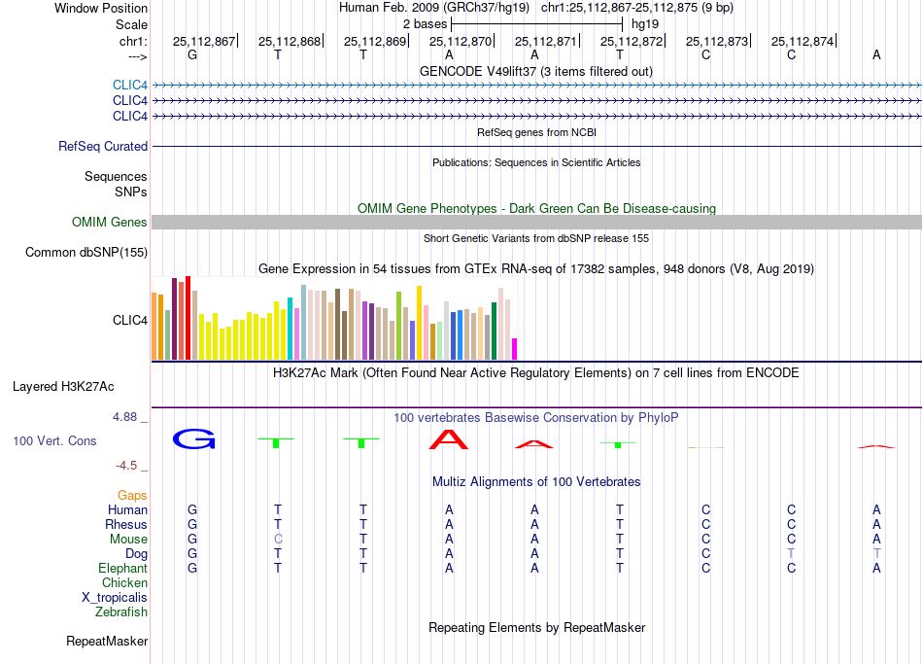
Task: Click the RepeatMasker track label
Action: (x=107, y=641)
